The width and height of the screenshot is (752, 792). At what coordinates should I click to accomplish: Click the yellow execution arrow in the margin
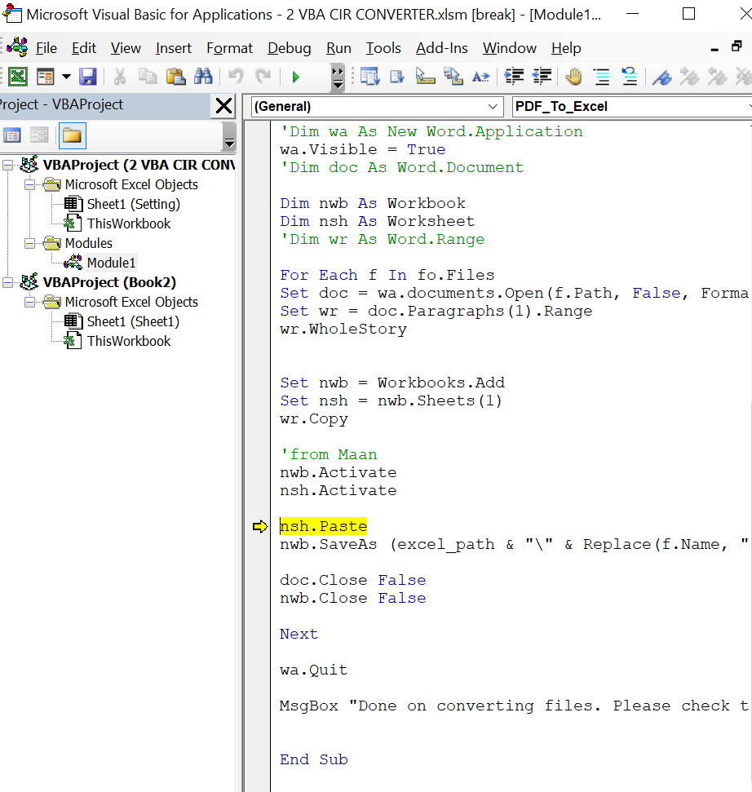[x=259, y=526]
